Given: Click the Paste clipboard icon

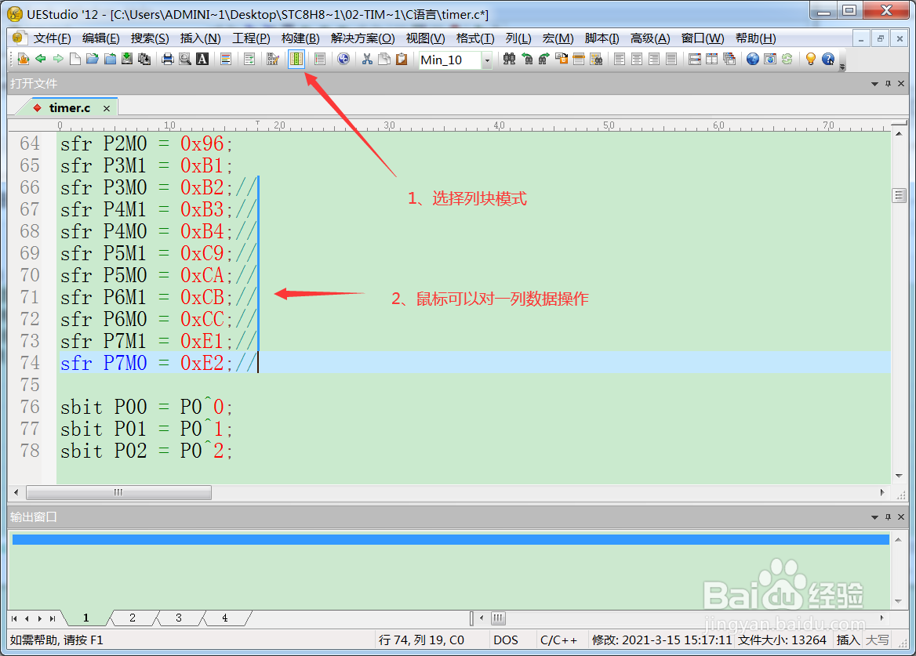Looking at the screenshot, I should tap(402, 59).
